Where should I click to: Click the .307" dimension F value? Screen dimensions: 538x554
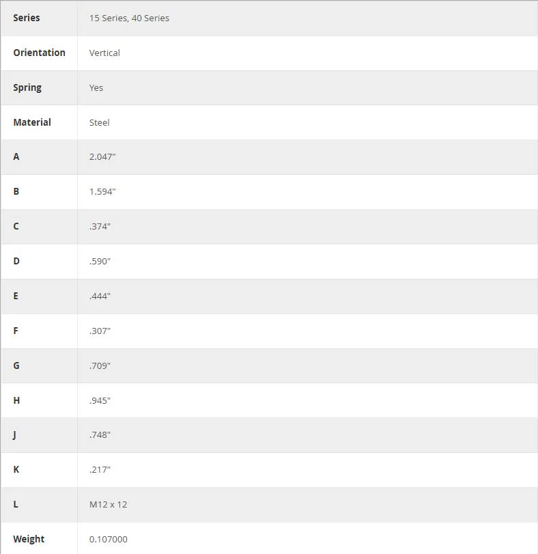(x=100, y=331)
